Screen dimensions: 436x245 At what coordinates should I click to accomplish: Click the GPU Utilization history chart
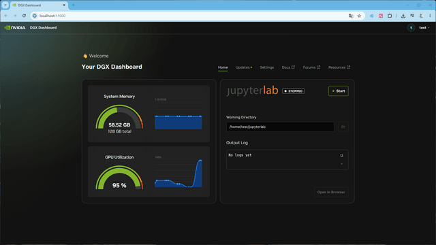[178, 172]
